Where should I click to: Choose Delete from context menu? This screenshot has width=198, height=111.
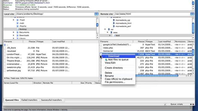(108, 73)
